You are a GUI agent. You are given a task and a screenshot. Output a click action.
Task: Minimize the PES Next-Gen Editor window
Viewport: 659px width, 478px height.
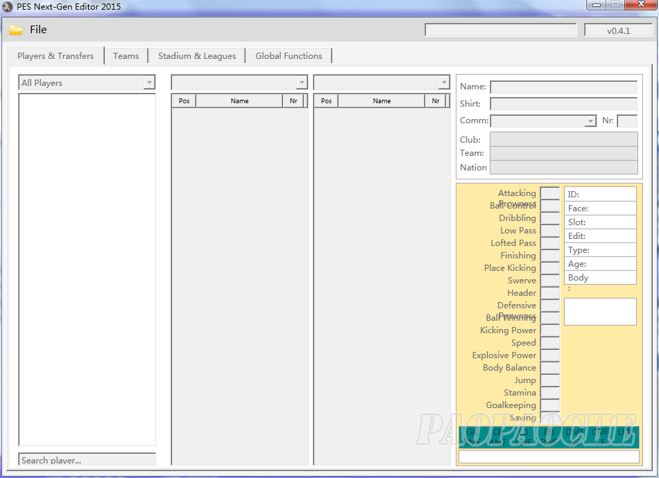click(x=596, y=5)
